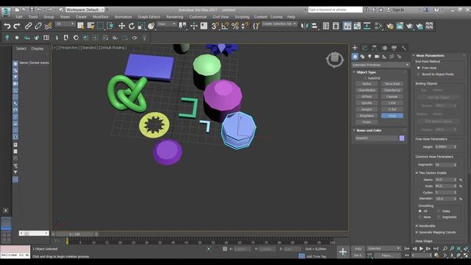Toggle Flex Section Enable checkbox
The width and height of the screenshot is (471, 265).
pos(417,173)
